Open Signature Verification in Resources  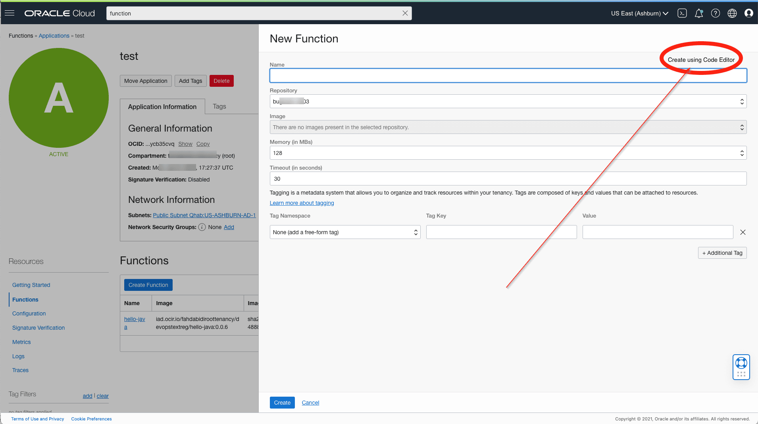click(x=38, y=328)
